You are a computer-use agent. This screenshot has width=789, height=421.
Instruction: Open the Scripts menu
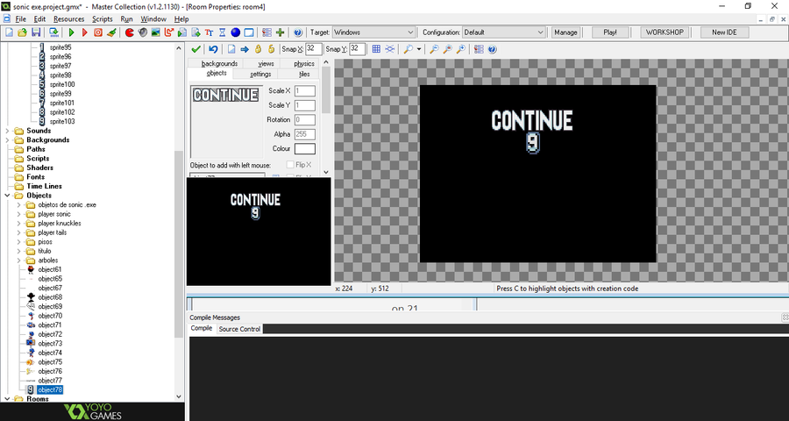pyautogui.click(x=103, y=19)
